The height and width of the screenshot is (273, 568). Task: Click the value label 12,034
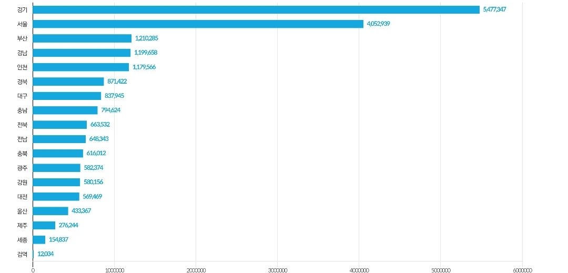[46, 254]
